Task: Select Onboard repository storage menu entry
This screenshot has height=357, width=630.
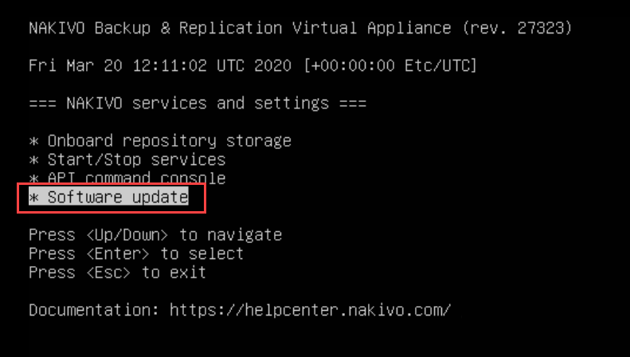Action: coord(169,141)
